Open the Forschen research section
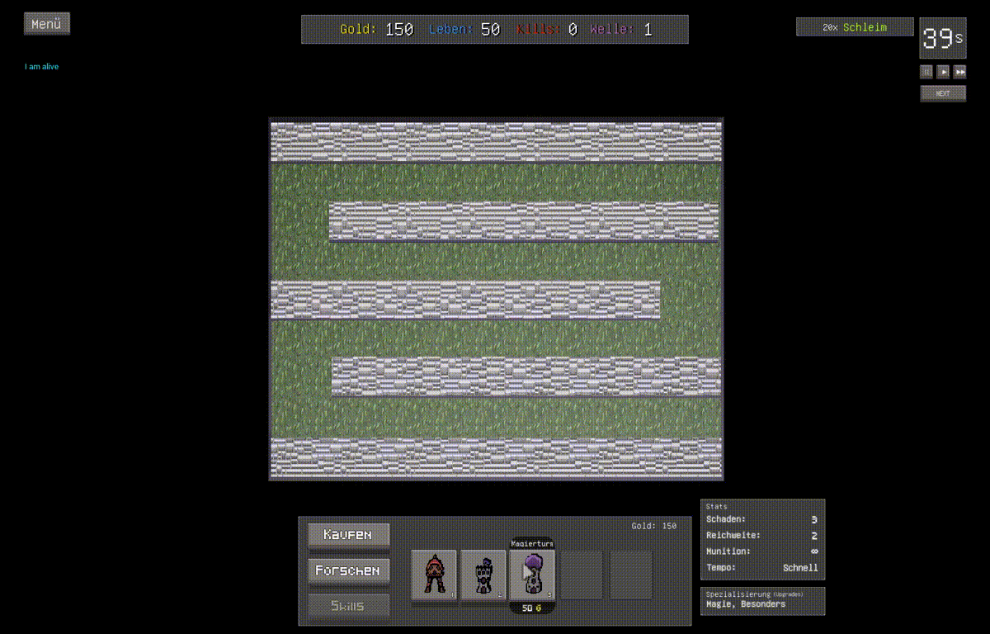This screenshot has height=634, width=990. pos(348,570)
